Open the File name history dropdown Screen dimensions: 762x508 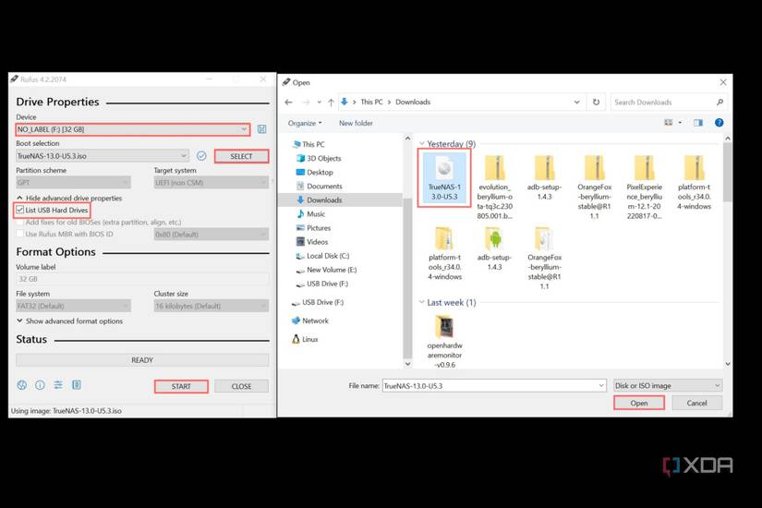coord(601,385)
